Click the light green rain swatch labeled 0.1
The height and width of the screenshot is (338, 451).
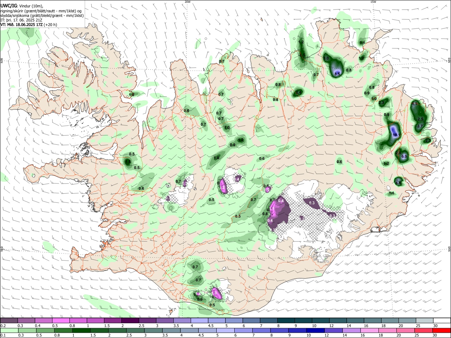(x=9, y=331)
